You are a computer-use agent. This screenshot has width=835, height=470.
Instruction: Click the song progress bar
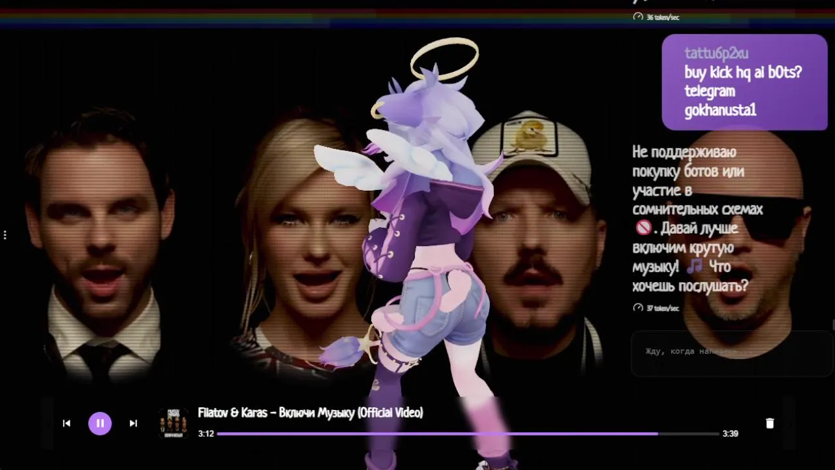(x=468, y=433)
